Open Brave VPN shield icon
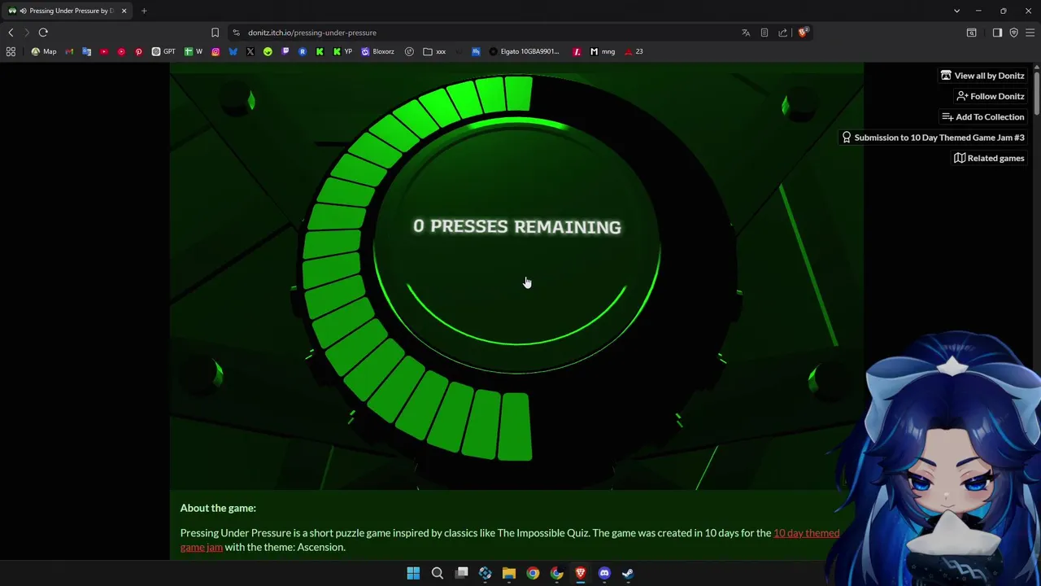1041x586 pixels. pyautogui.click(x=1013, y=33)
